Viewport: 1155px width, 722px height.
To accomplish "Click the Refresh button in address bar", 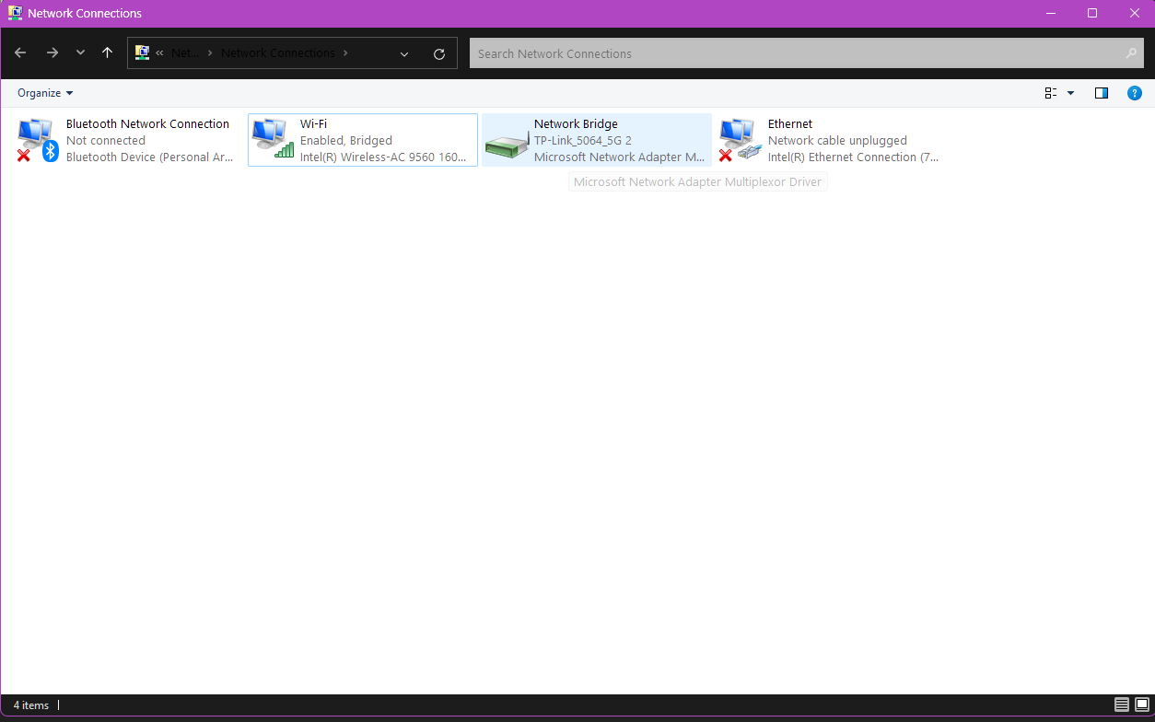I will (439, 53).
